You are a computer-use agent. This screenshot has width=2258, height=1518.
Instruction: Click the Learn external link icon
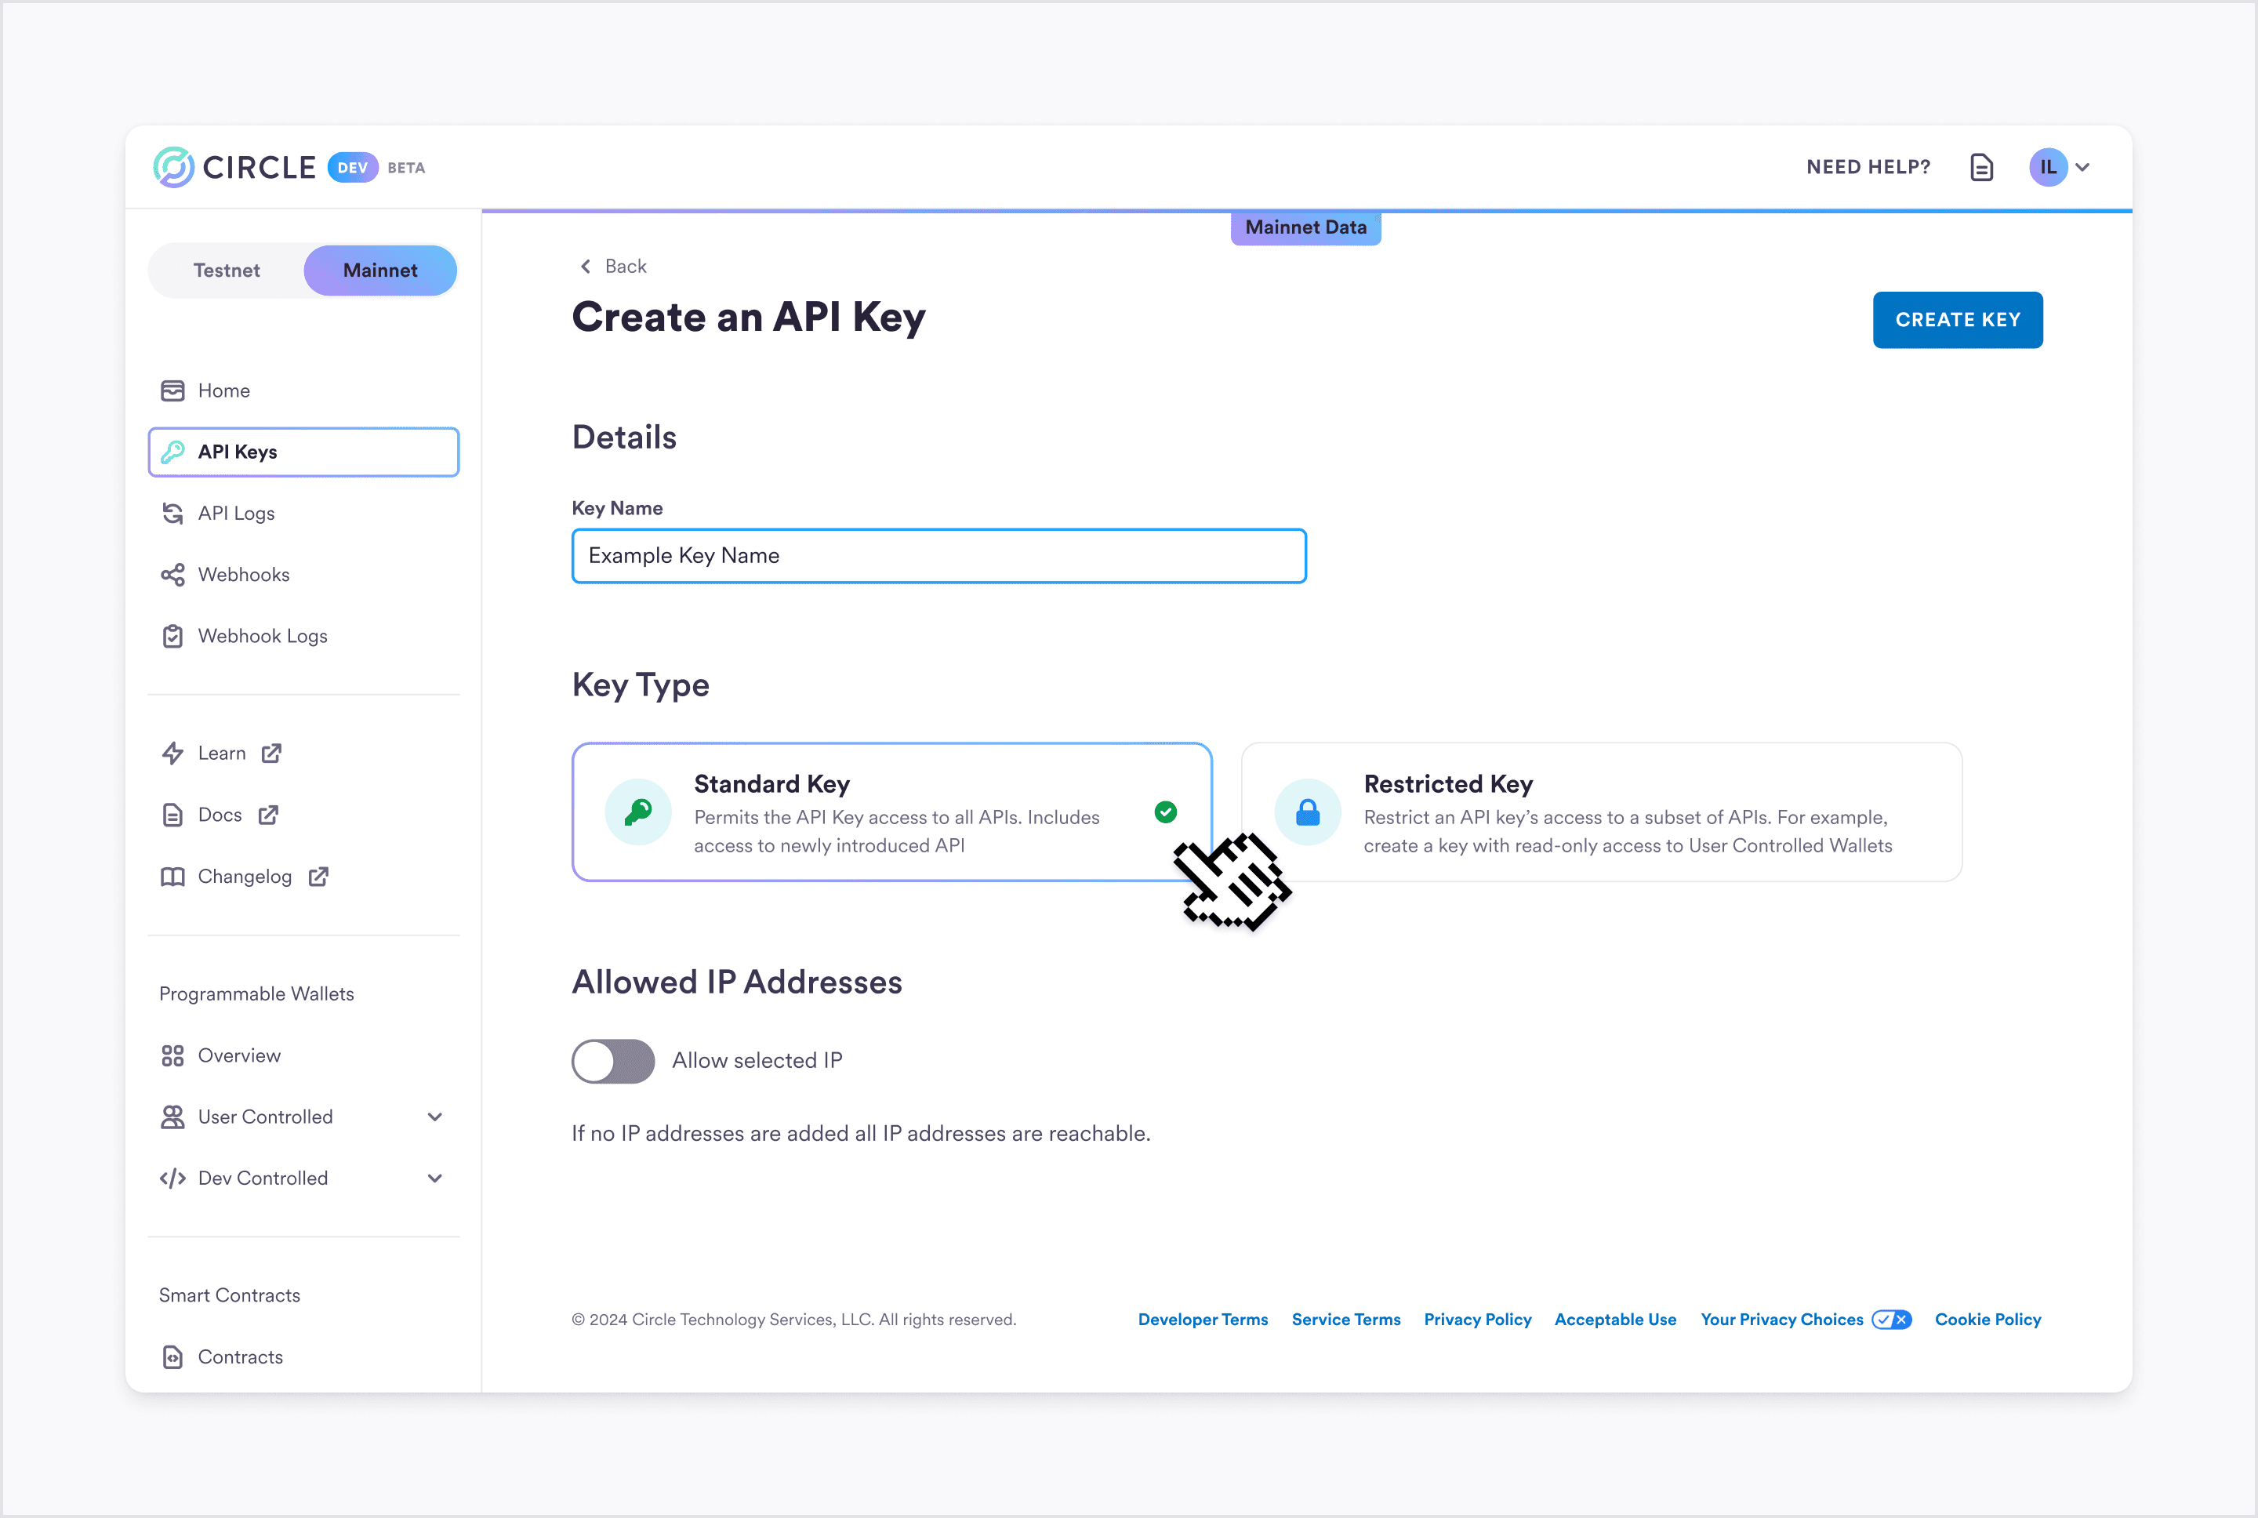click(271, 752)
